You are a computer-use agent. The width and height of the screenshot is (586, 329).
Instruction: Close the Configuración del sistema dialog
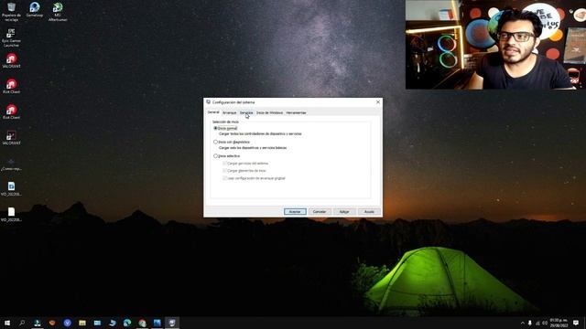pos(378,101)
